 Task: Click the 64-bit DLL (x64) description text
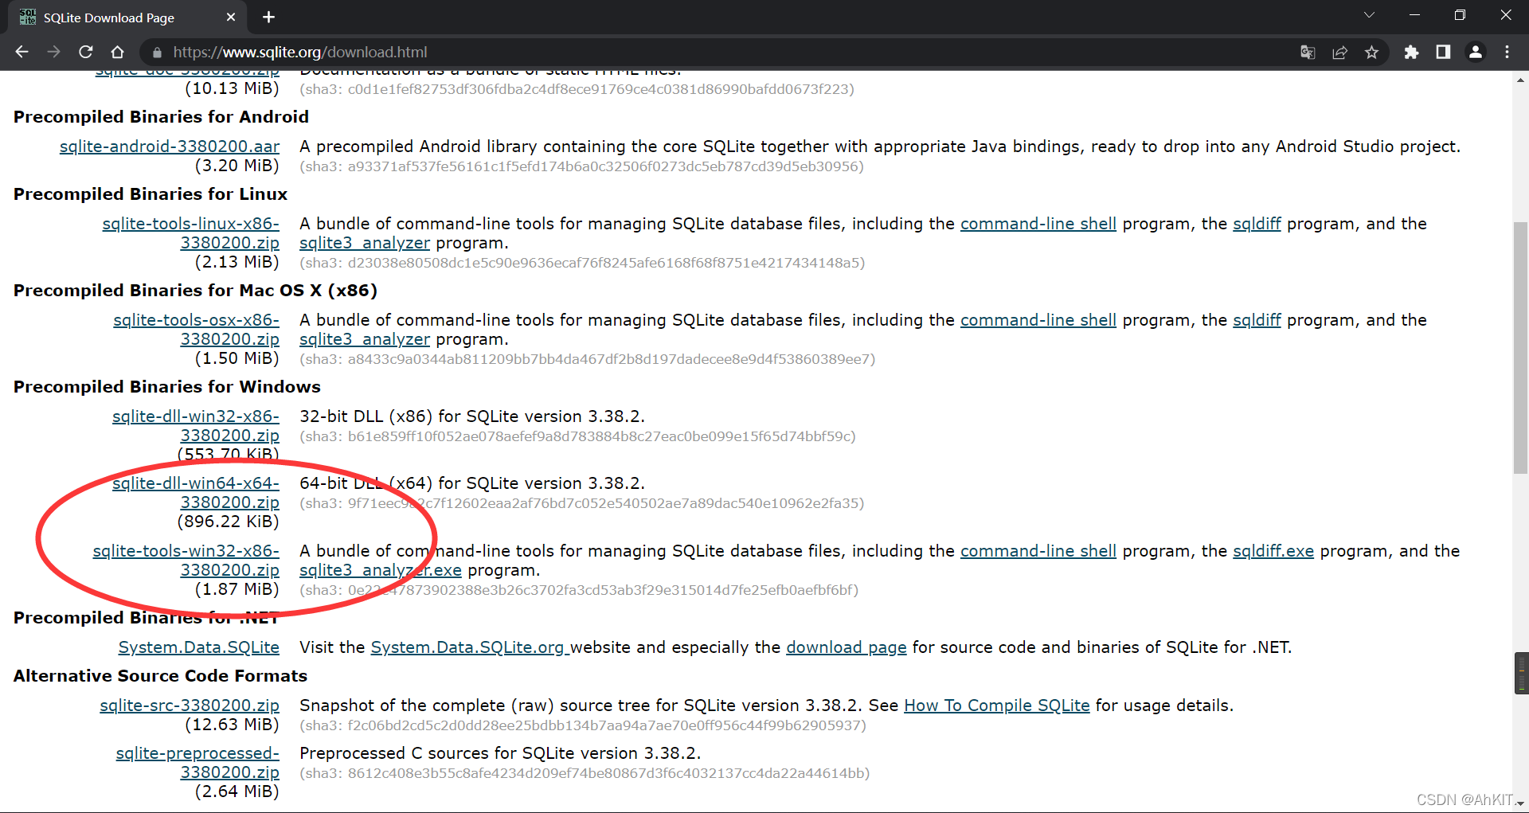point(472,483)
